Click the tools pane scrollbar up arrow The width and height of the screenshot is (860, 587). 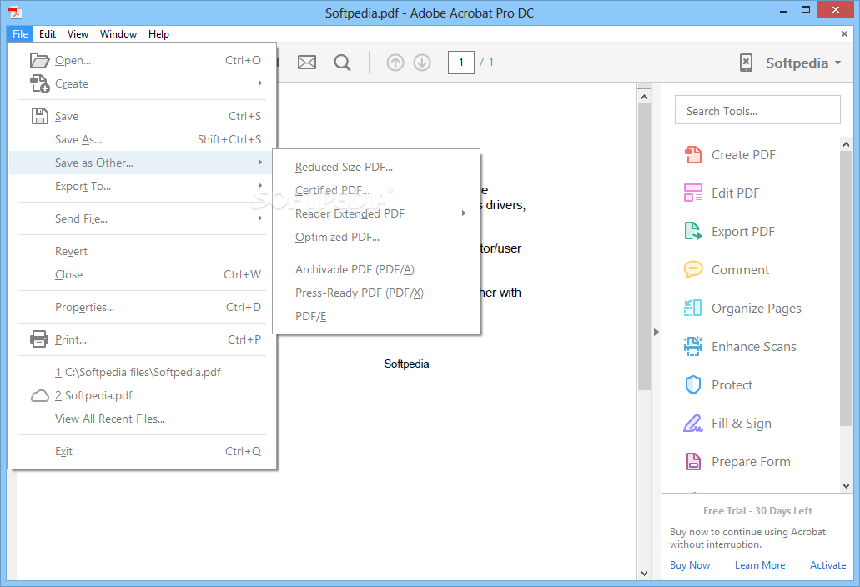pyautogui.click(x=846, y=143)
